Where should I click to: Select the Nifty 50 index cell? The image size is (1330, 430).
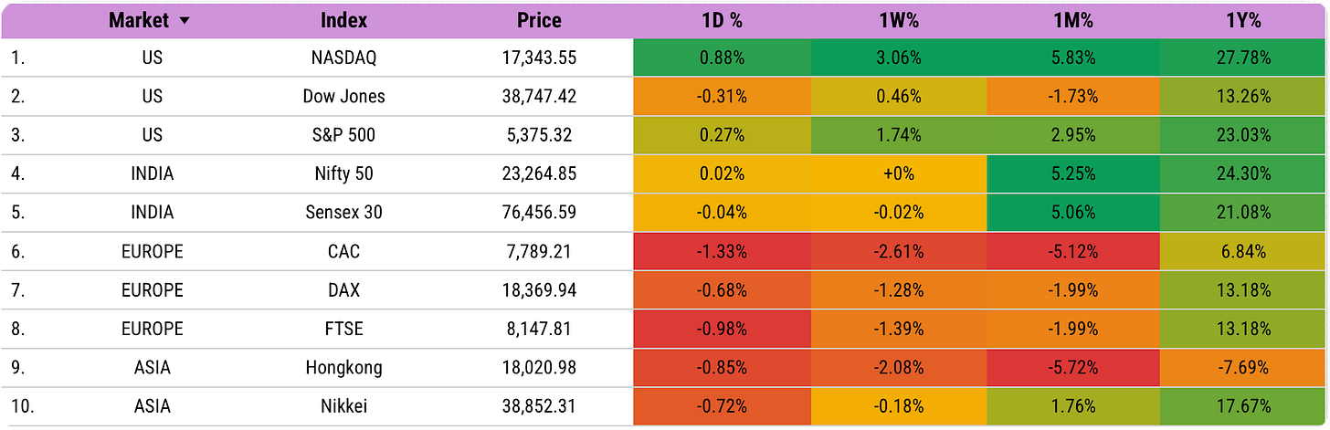[x=344, y=173]
